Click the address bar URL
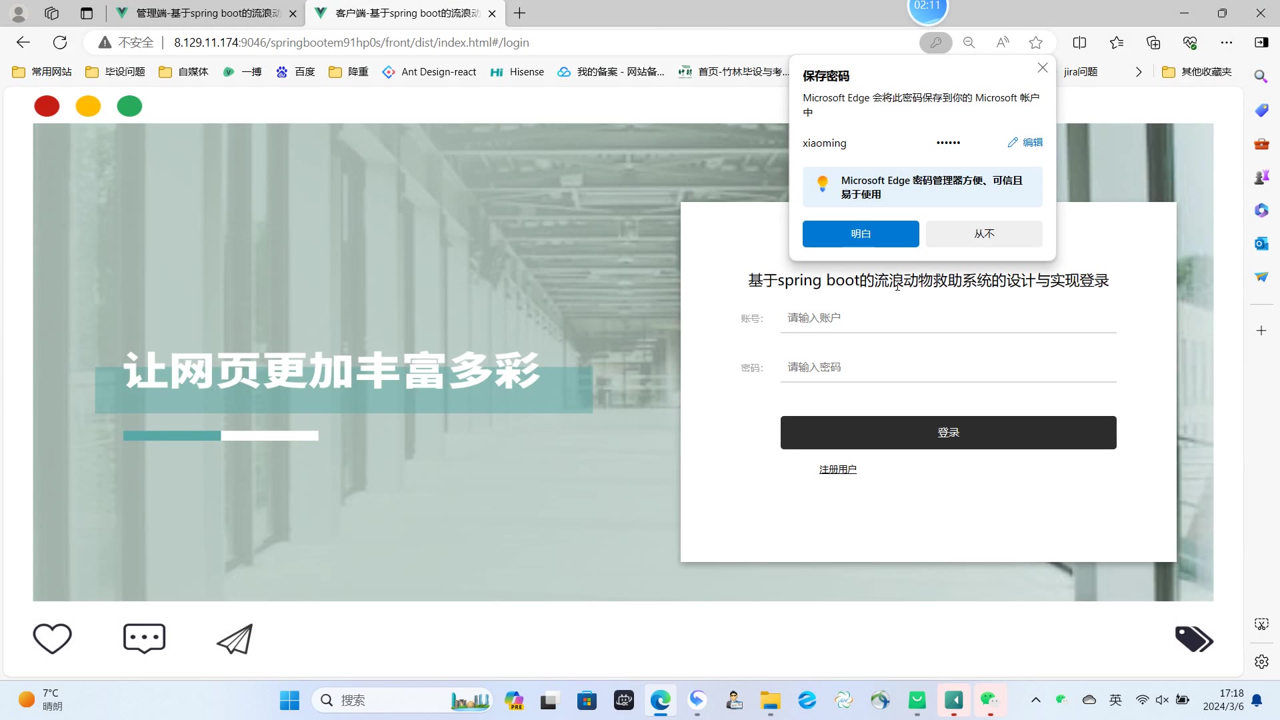This screenshot has height=720, width=1280. pos(351,43)
